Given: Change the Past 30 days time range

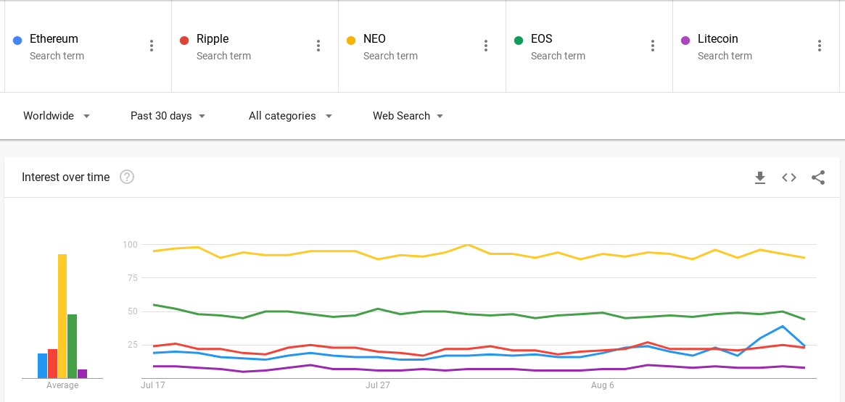Looking at the screenshot, I should click(168, 116).
